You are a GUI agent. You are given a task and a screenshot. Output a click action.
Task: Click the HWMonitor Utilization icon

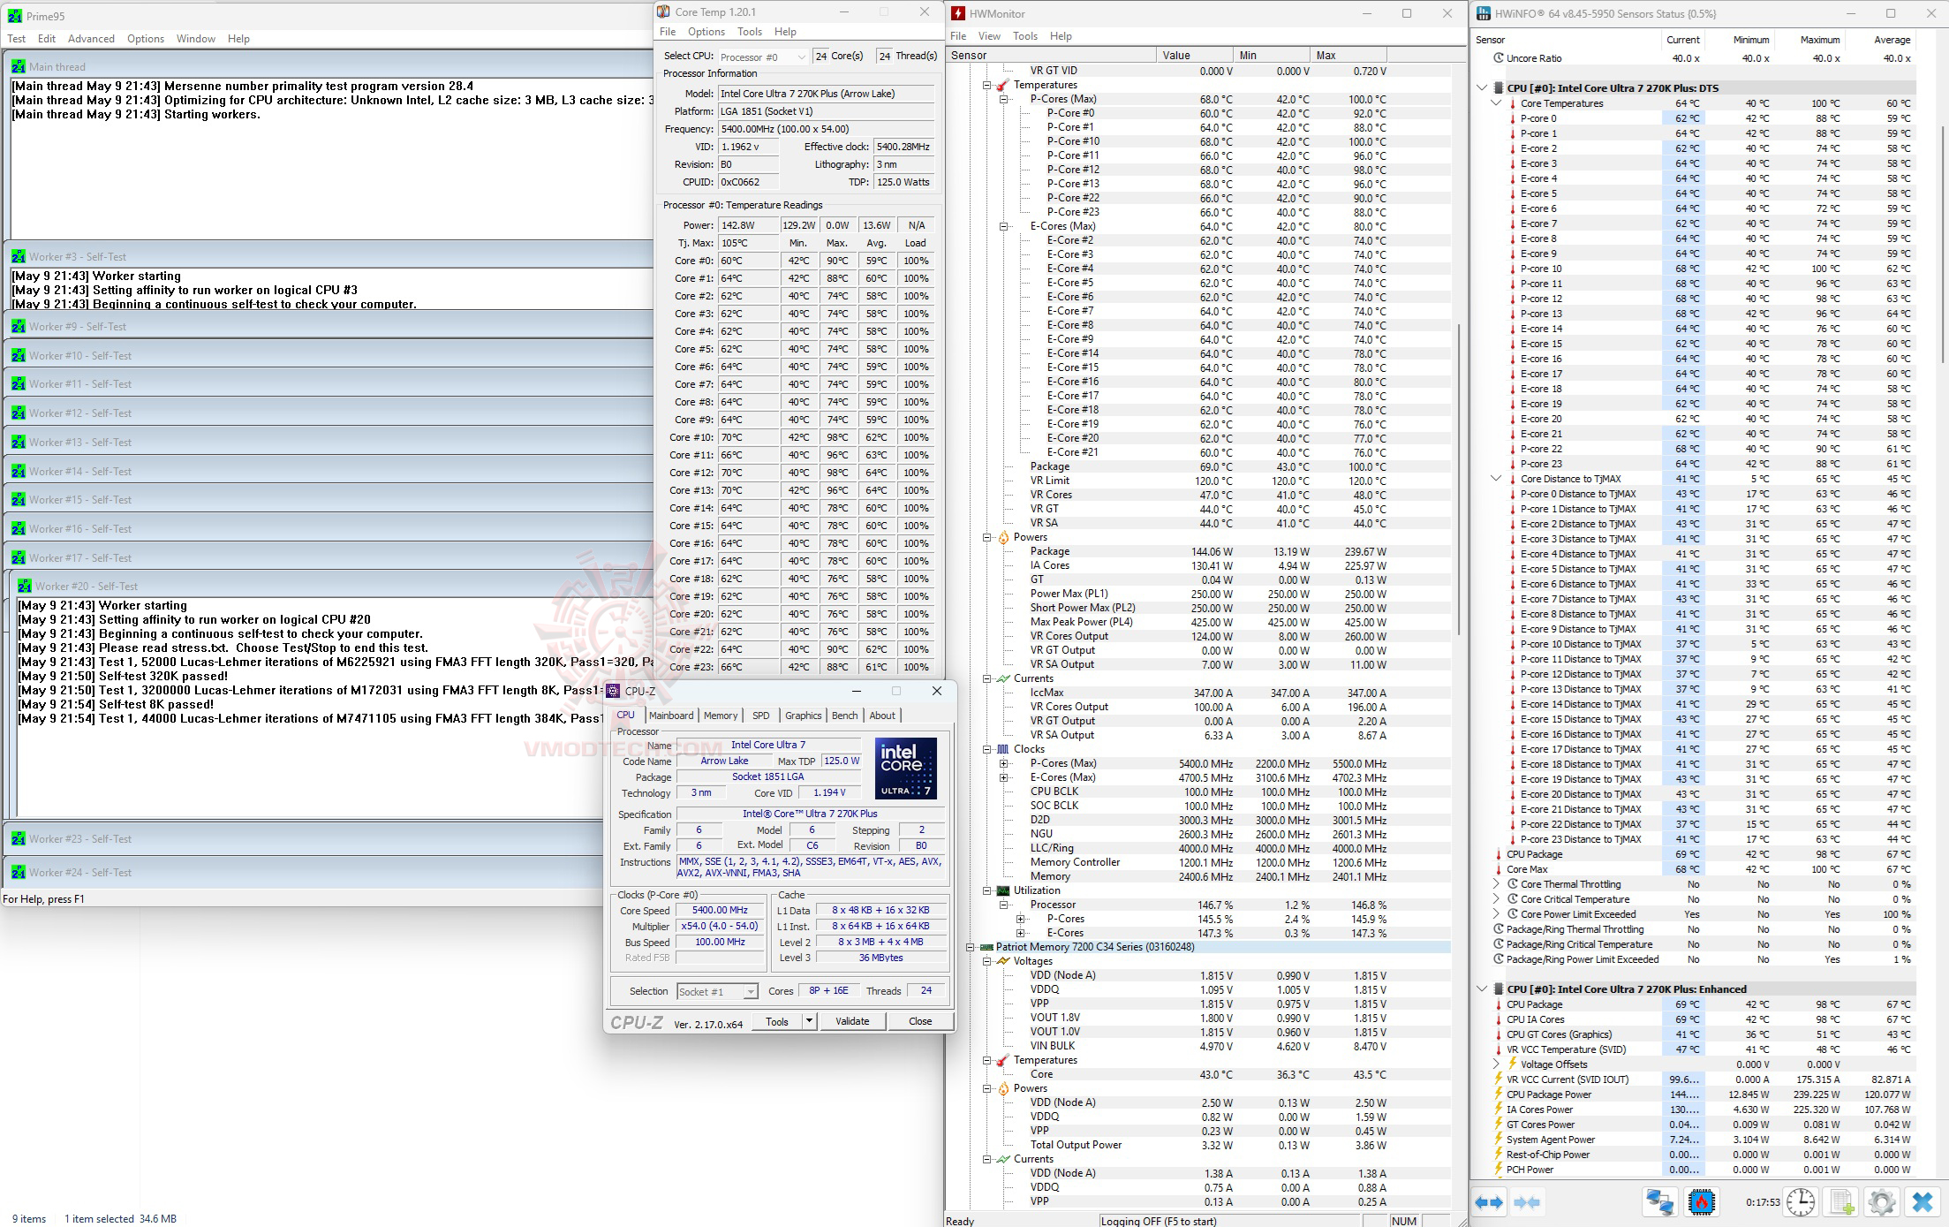pyautogui.click(x=1003, y=890)
